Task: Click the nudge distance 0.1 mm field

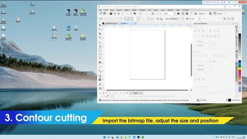Action: (193, 19)
